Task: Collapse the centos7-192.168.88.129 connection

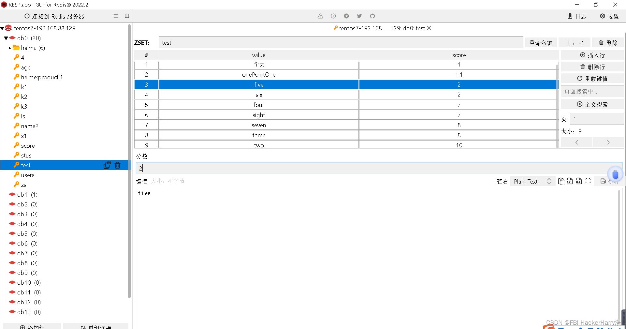Action: pyautogui.click(x=3, y=28)
